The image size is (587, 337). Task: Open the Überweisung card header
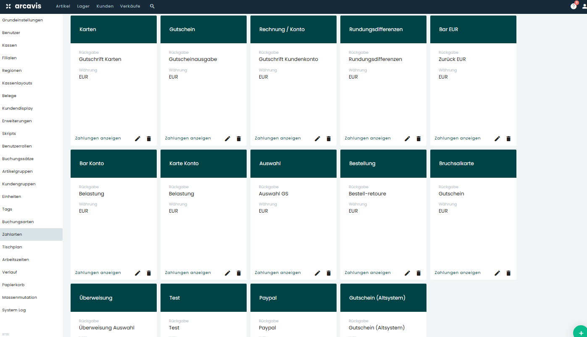pos(113,298)
